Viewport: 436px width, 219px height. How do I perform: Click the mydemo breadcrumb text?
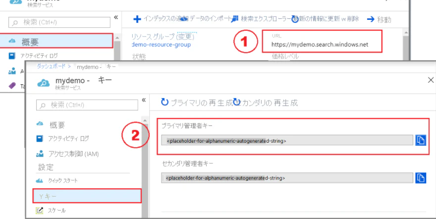point(87,67)
